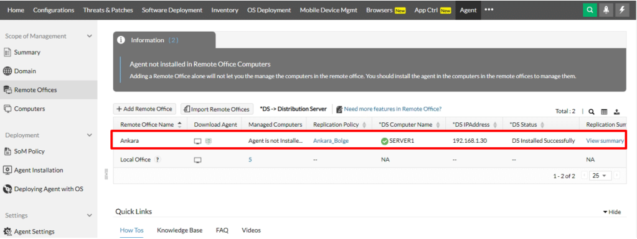Open the Ankara_Bolge replication policy link
The height and width of the screenshot is (239, 637).
coord(331,141)
